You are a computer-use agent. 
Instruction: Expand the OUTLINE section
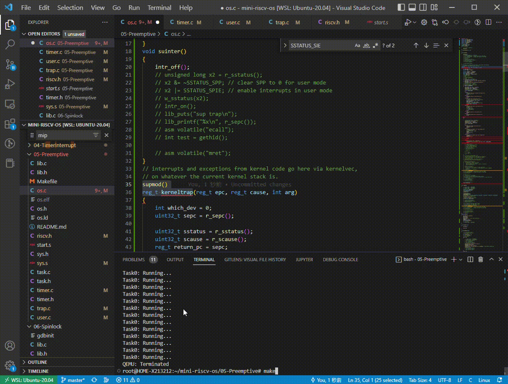tap(37, 362)
